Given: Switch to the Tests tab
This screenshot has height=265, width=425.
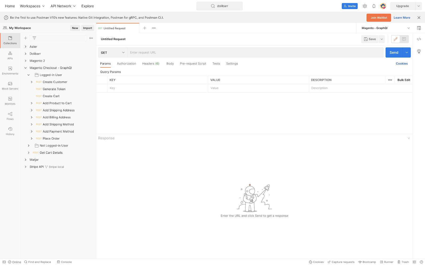Looking at the screenshot, I should pyautogui.click(x=216, y=64).
